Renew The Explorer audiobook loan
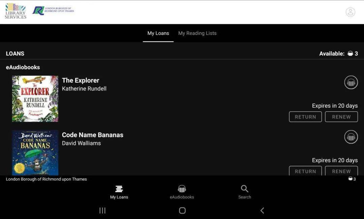The width and height of the screenshot is (364, 219). 341,117
